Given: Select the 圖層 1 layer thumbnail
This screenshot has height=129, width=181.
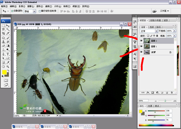Looking at the screenshot, I should [147, 46].
